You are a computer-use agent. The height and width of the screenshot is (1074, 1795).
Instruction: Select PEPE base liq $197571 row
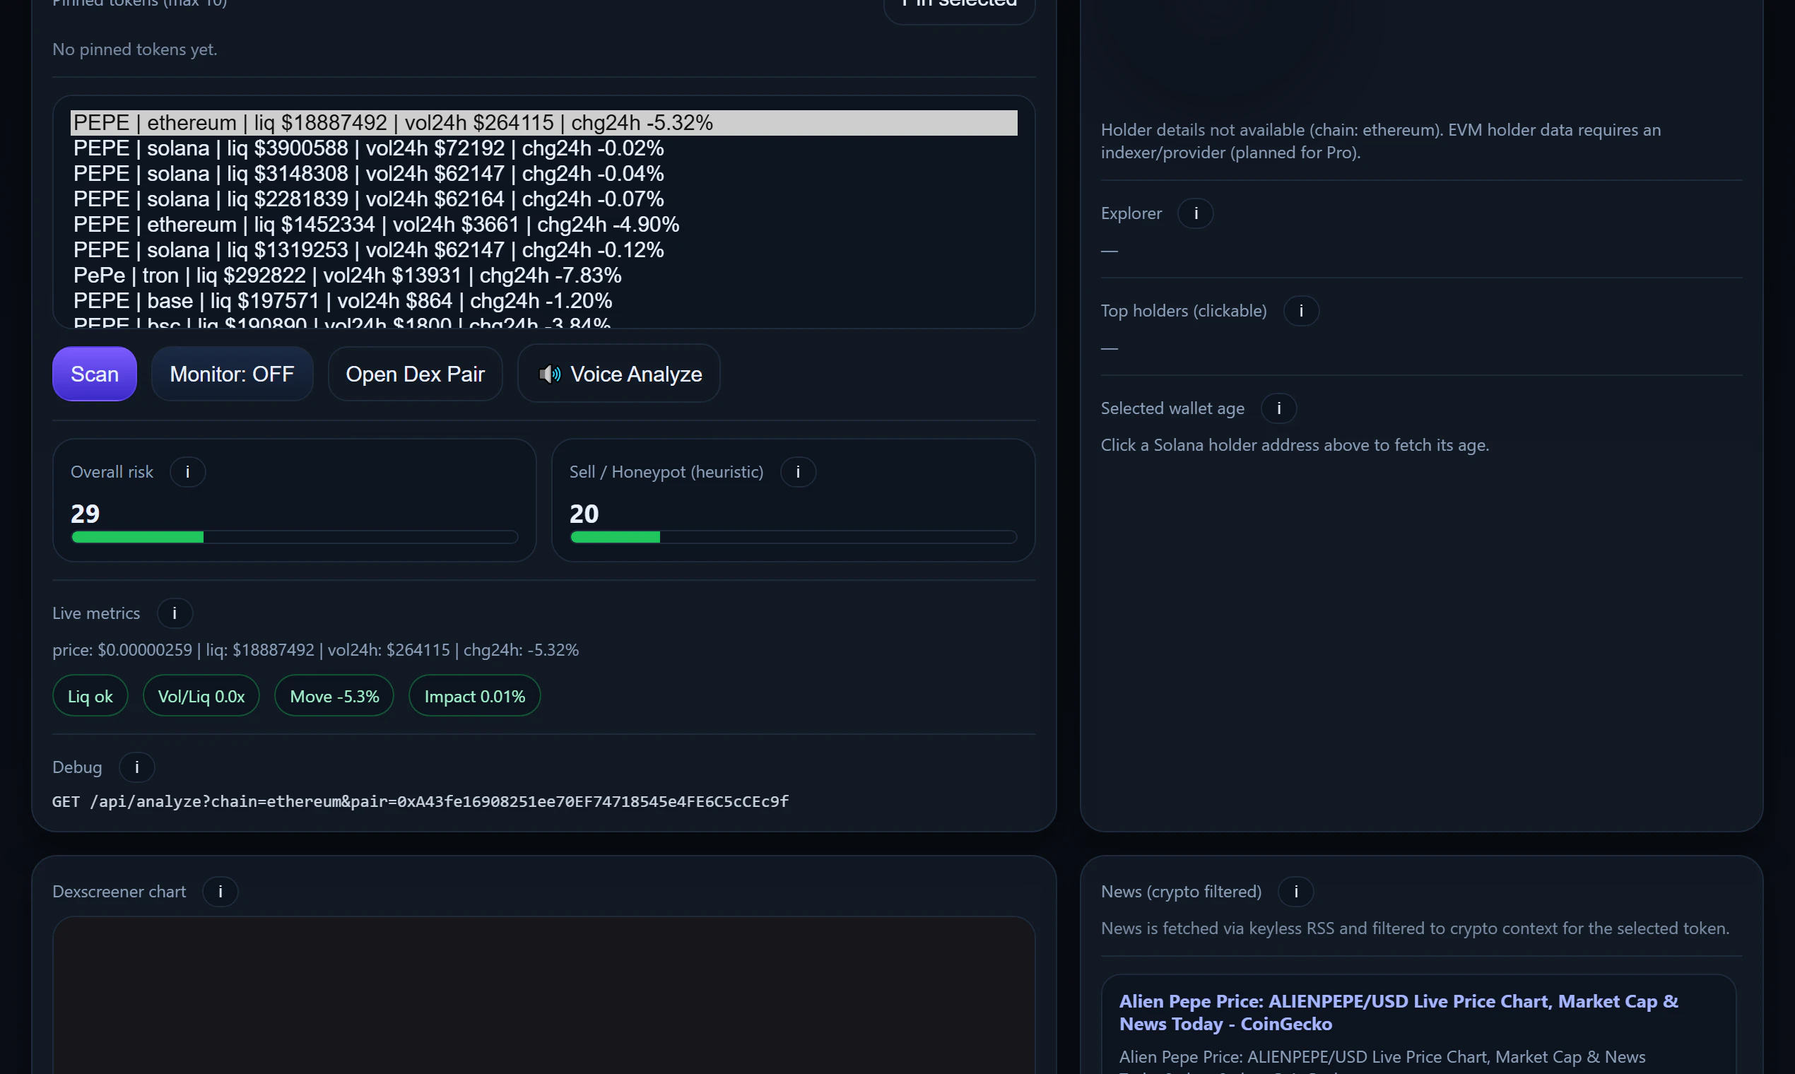point(543,300)
